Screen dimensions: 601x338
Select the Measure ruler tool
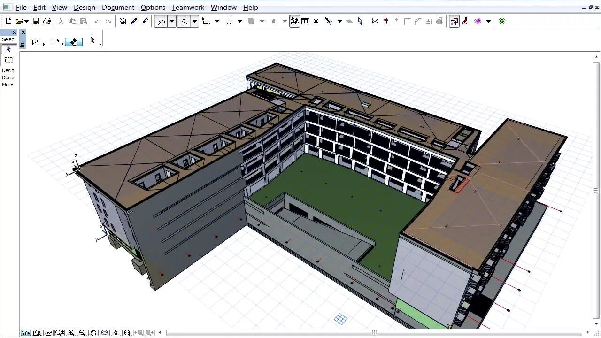tap(305, 21)
